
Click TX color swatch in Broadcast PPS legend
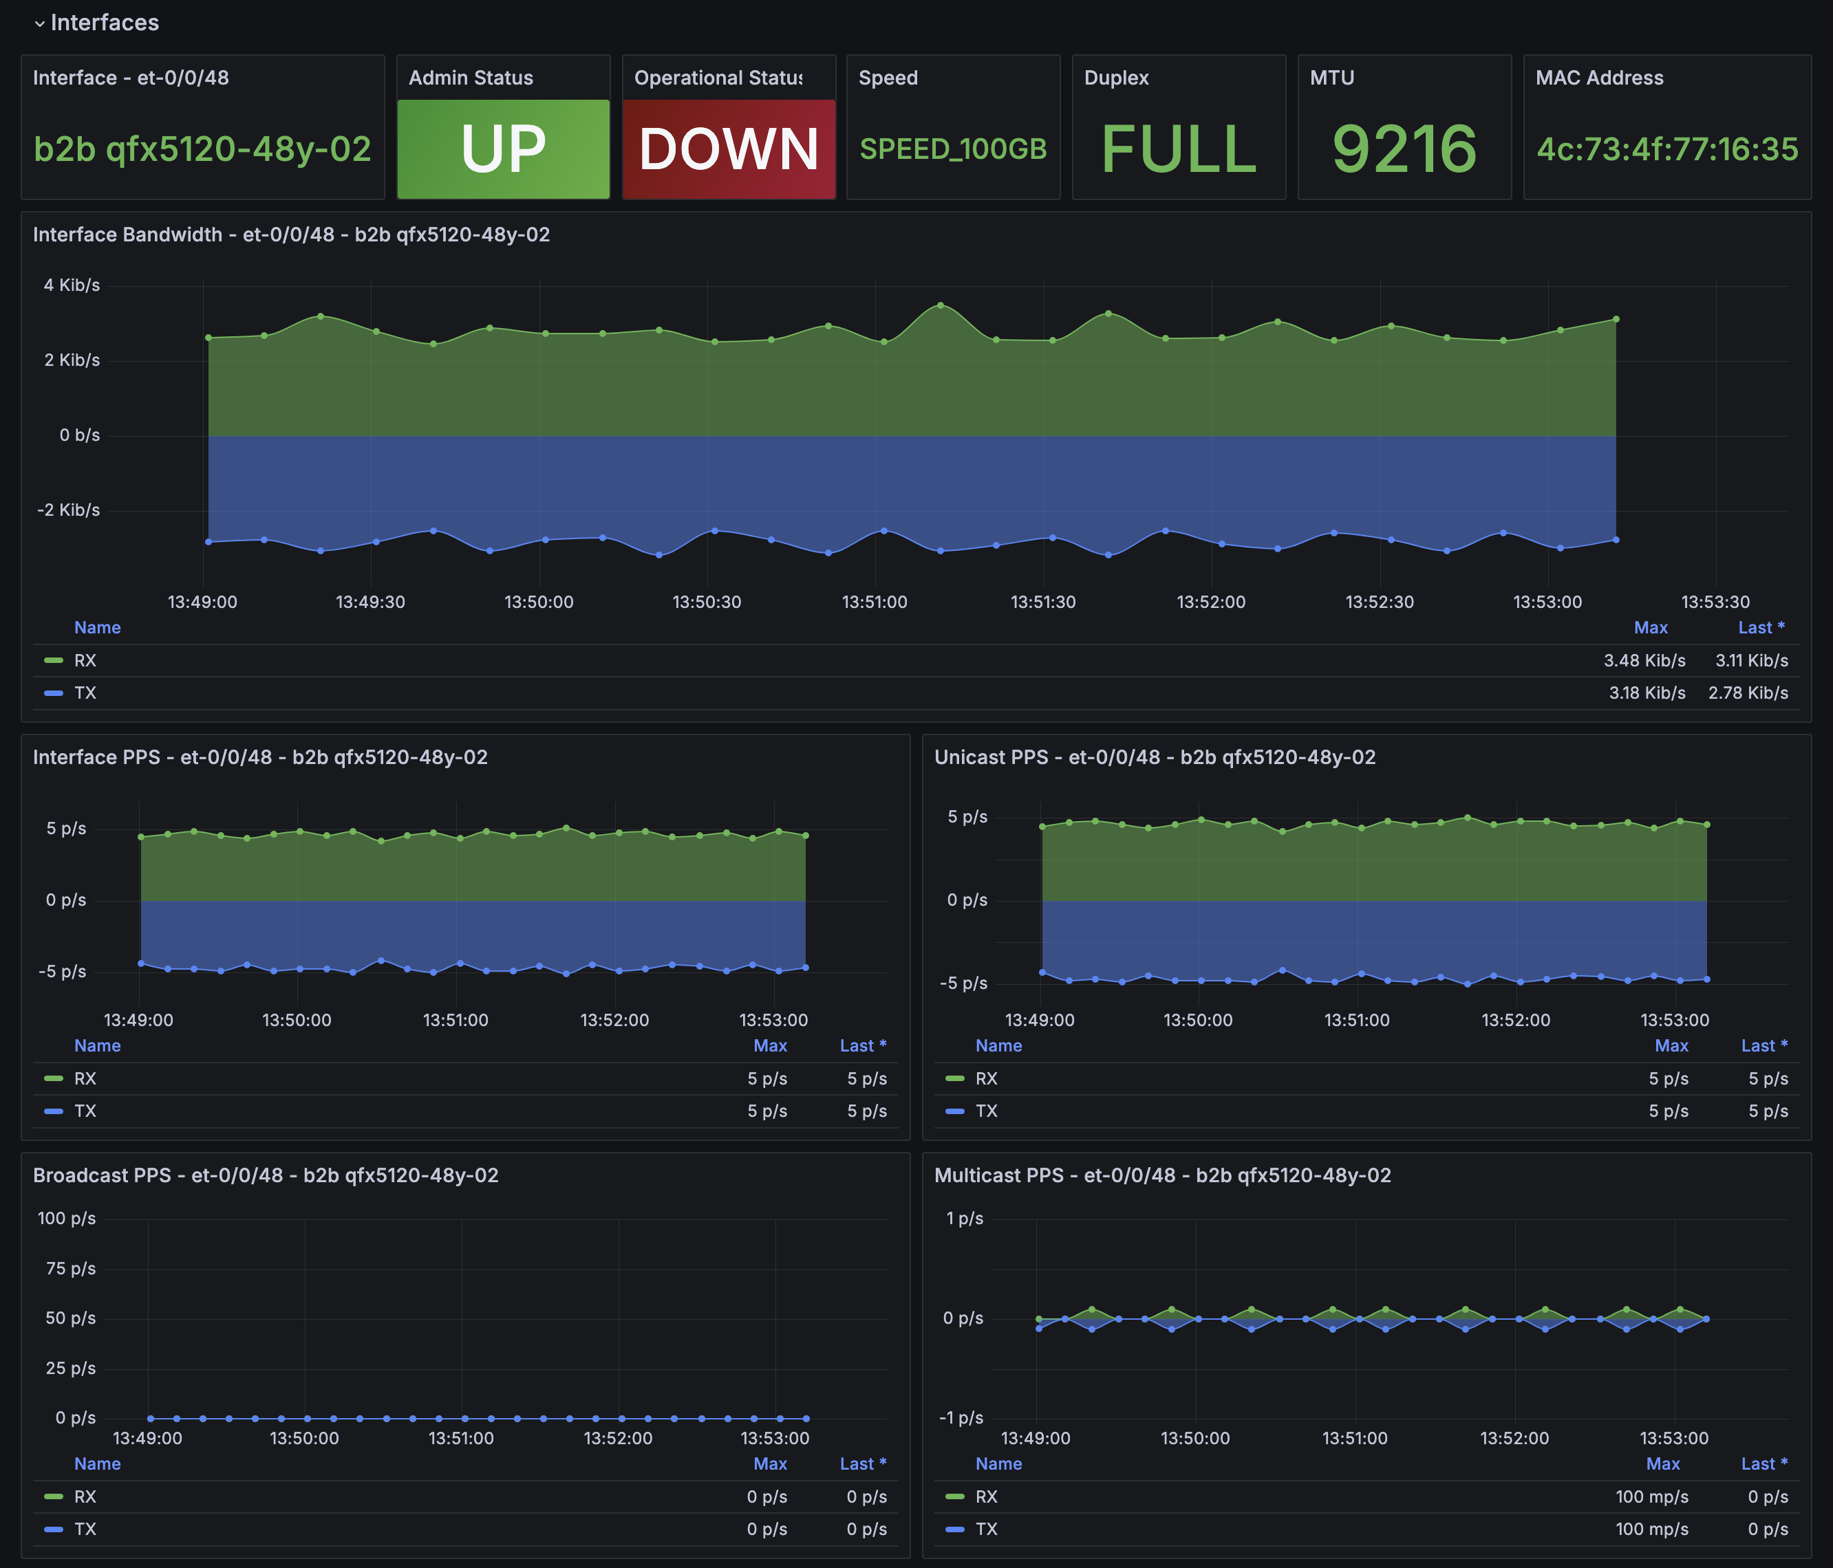[54, 1530]
